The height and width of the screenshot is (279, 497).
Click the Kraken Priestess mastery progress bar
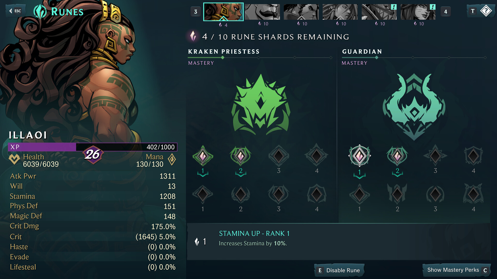pyautogui.click(x=260, y=58)
